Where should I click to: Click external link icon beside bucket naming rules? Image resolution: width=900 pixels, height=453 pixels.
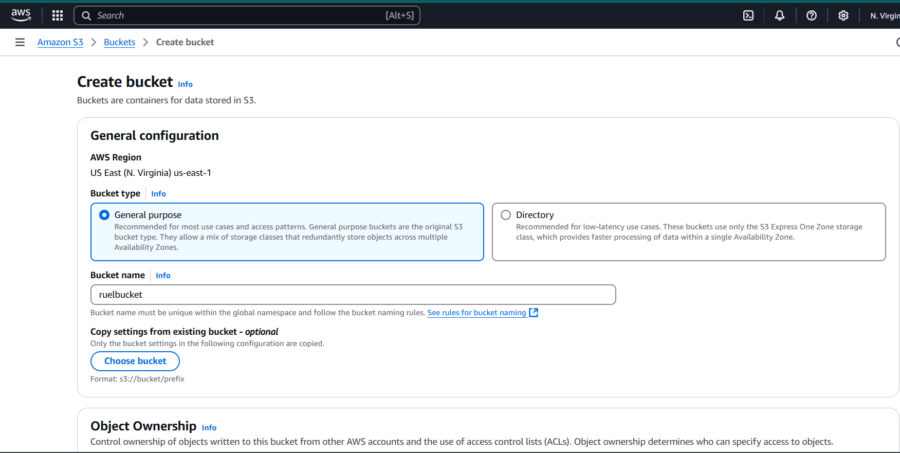(x=534, y=313)
